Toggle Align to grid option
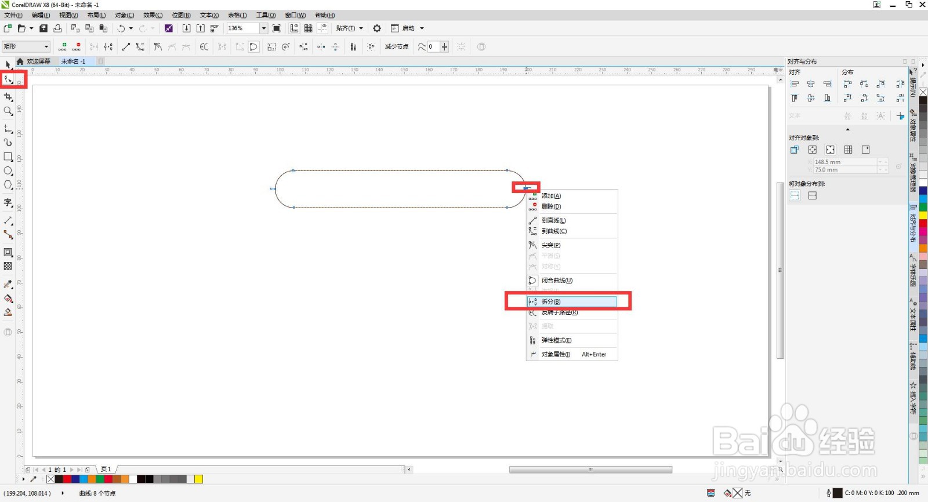 (849, 150)
